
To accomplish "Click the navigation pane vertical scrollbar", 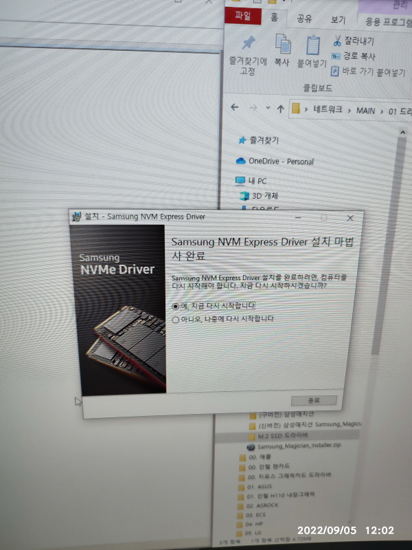I will click(387, 245).
